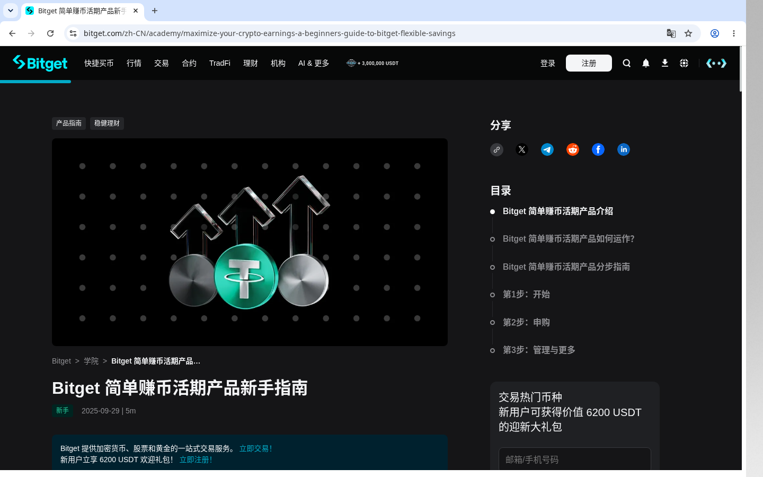Reload the page with refresh icon
The height and width of the screenshot is (477, 763).
pyautogui.click(x=50, y=33)
